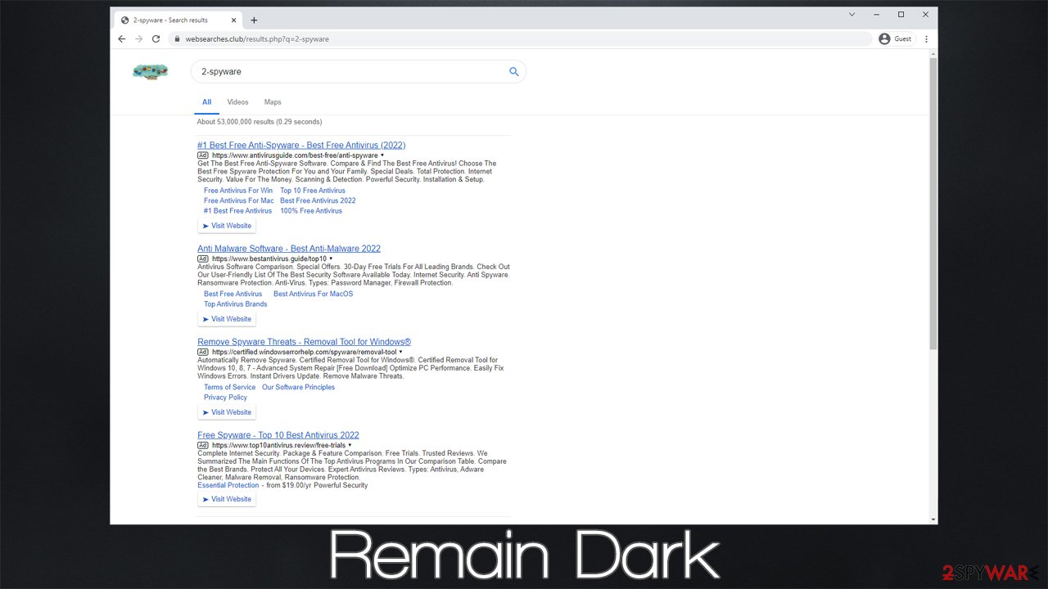This screenshot has height=589, width=1048.
Task: Click the site logo next to the search box
Action: [150, 72]
